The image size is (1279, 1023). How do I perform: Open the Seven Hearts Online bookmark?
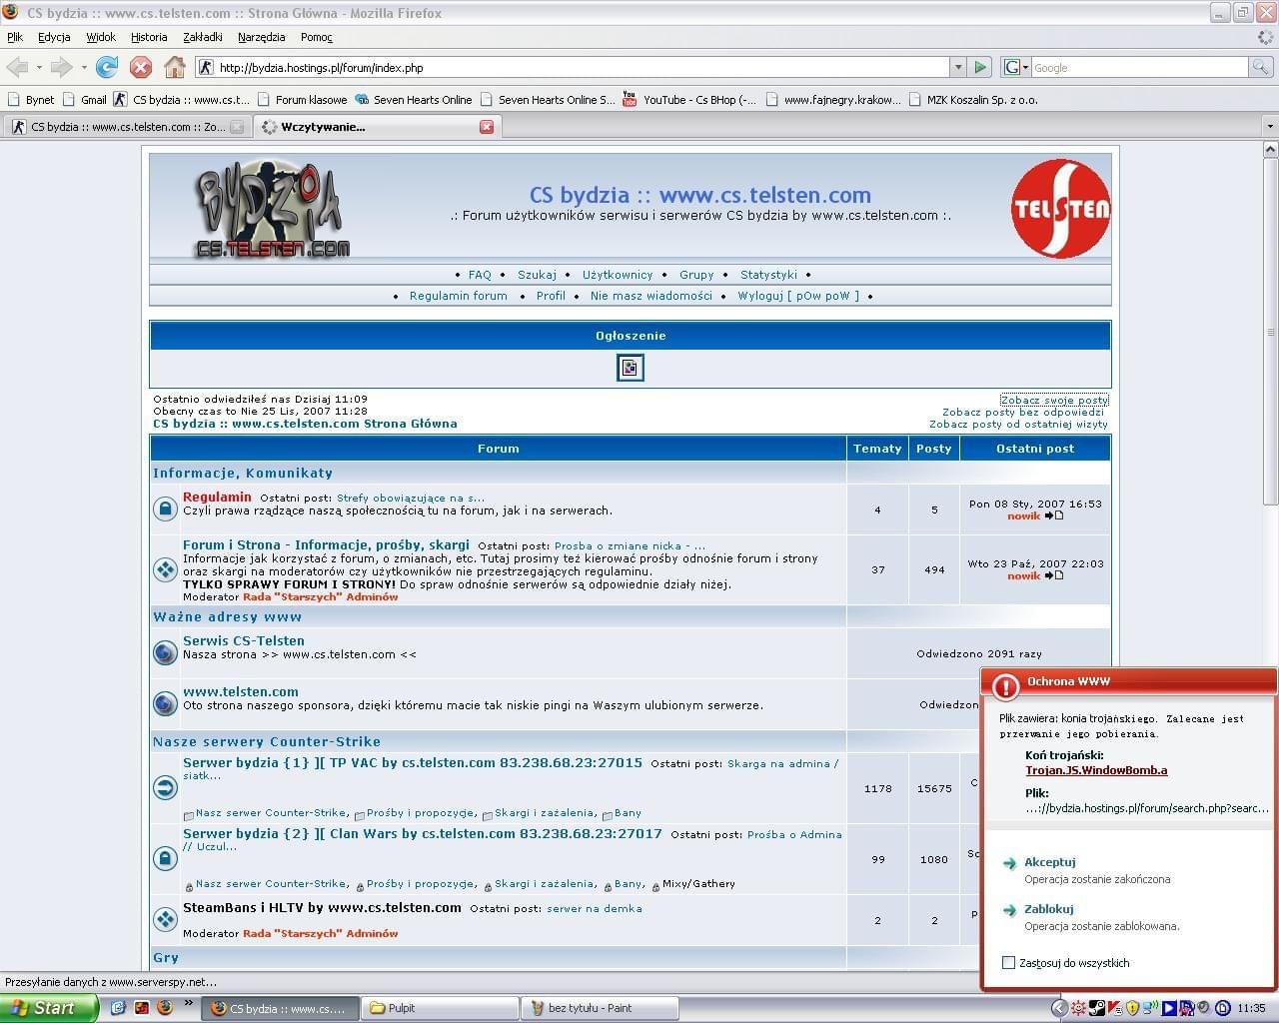[x=414, y=99]
